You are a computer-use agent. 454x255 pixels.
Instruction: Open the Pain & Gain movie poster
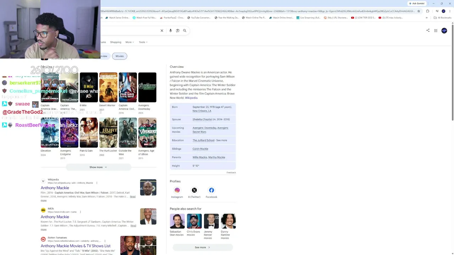click(x=89, y=132)
